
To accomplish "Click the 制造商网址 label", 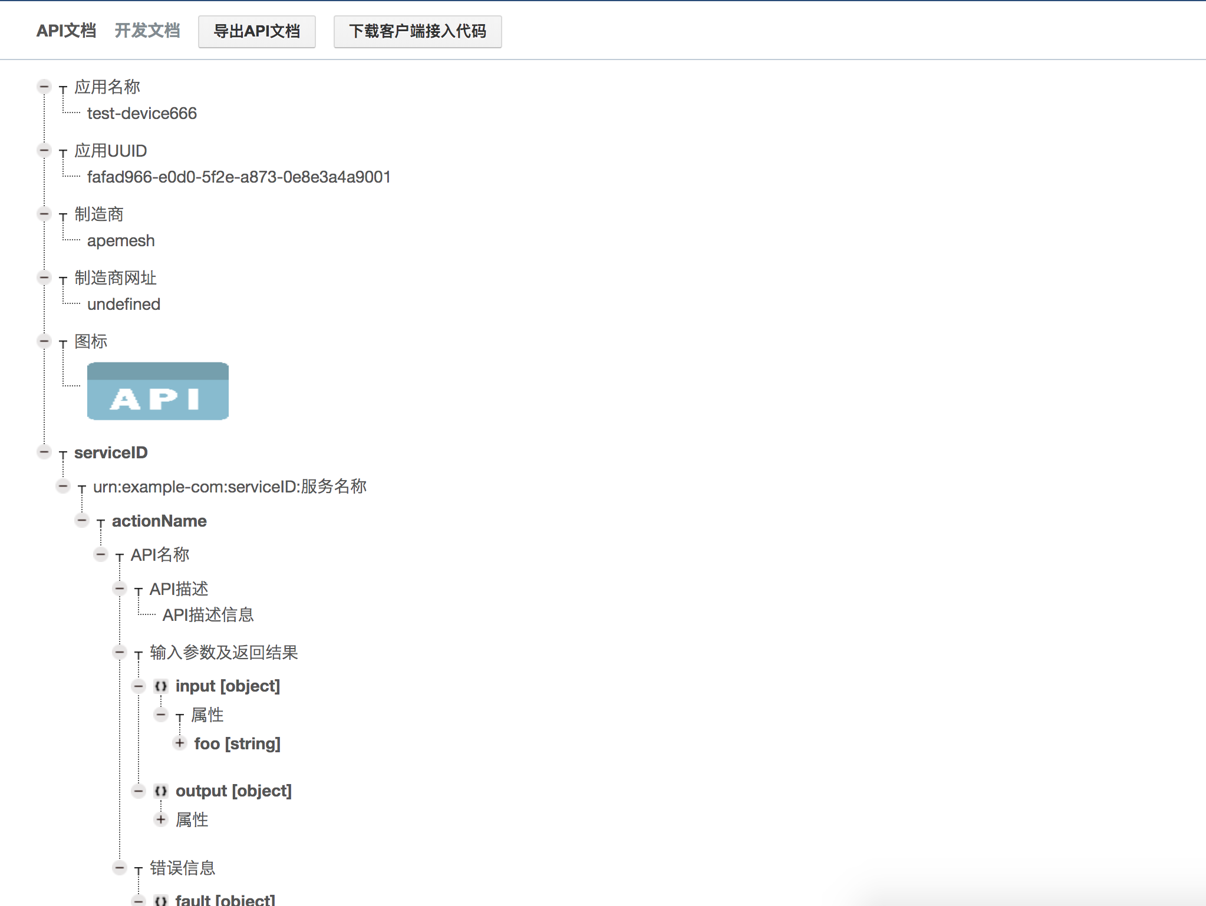I will tap(116, 277).
